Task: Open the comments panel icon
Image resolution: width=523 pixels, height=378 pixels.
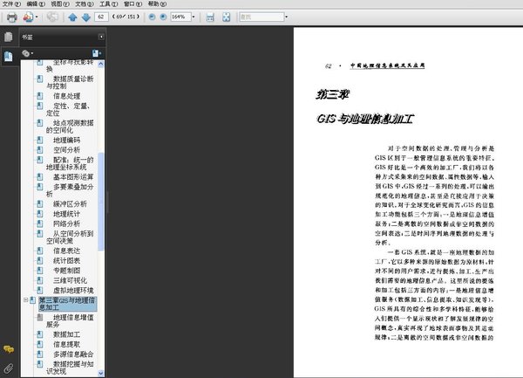Action: [9, 348]
